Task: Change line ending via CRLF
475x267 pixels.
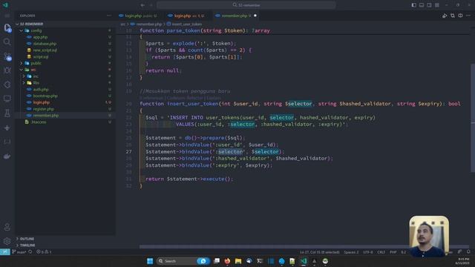Action: [x=381, y=252]
